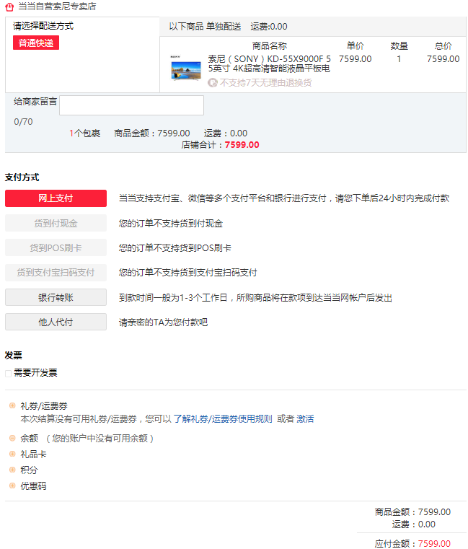Open the Sony KD-55X9000F product title

point(269,63)
